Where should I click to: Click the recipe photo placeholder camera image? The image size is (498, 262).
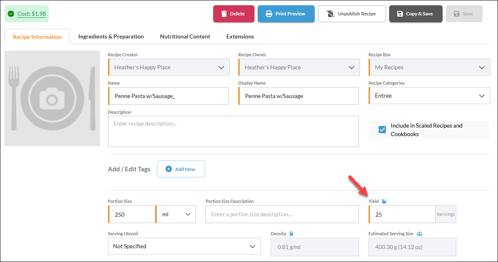pyautogui.click(x=52, y=98)
